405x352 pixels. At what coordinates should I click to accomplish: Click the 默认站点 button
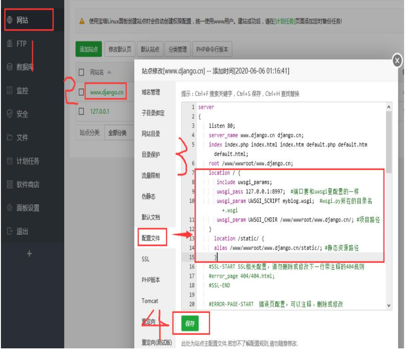[x=150, y=49]
